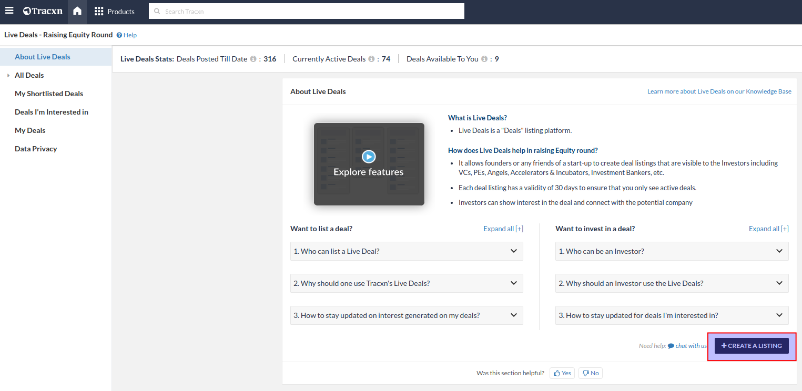Viewport: 802px width, 391px height.
Task: Click the thumbs down No button
Action: (590, 373)
